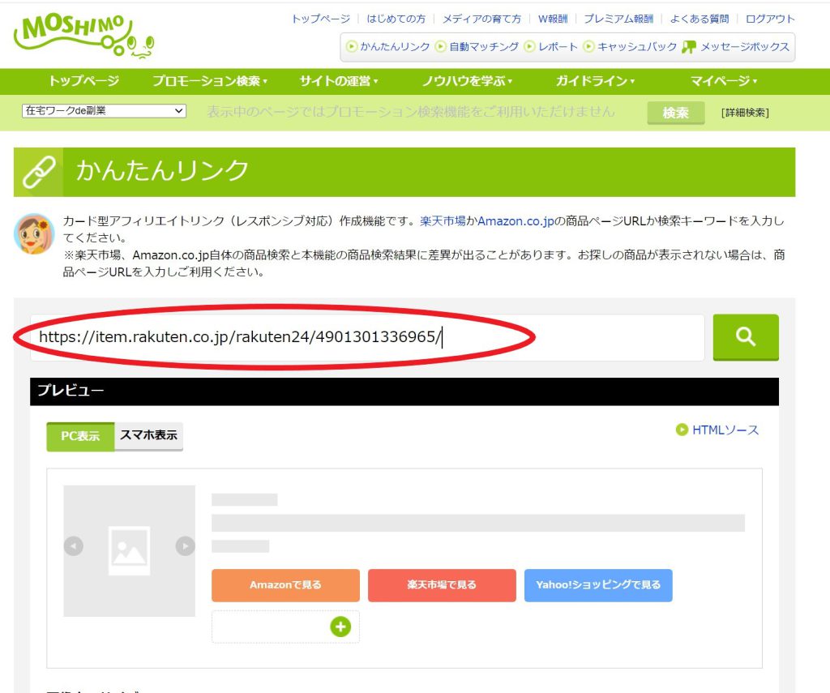Click the 楽天市場で見る button
The width and height of the screenshot is (830, 693).
coord(442,585)
